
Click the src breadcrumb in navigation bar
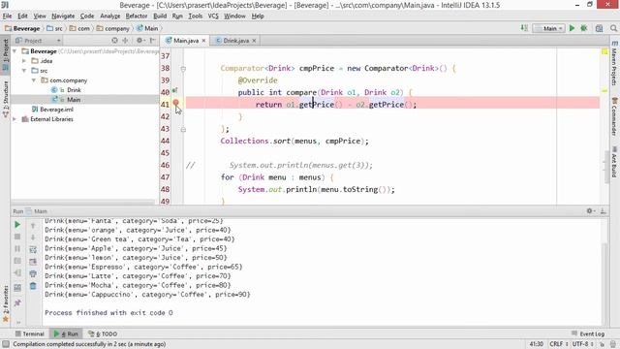(x=54, y=28)
